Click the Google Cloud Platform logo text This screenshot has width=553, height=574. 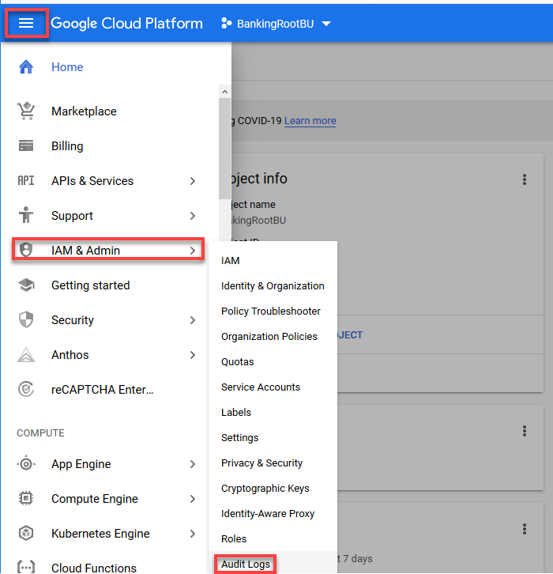point(126,24)
